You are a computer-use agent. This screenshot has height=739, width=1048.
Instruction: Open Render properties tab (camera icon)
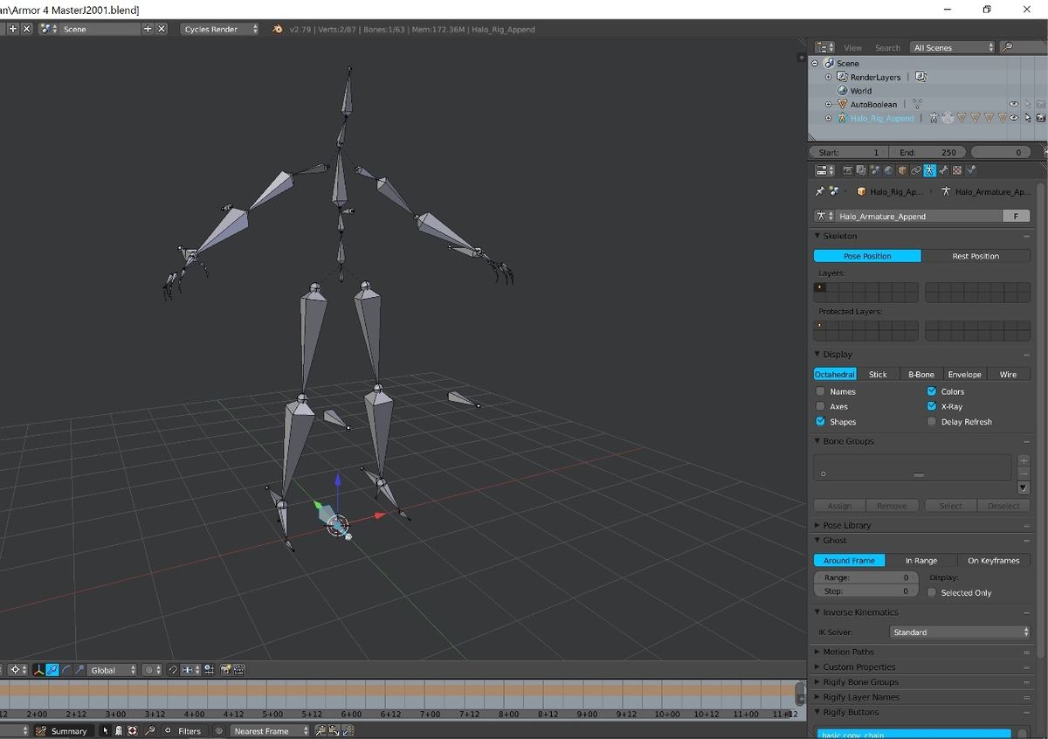point(848,170)
